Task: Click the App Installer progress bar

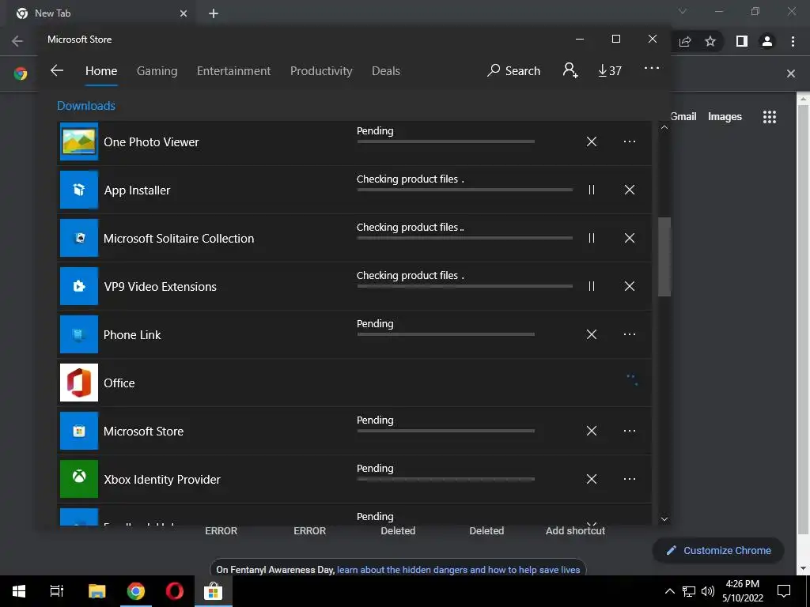Action: [x=464, y=190]
